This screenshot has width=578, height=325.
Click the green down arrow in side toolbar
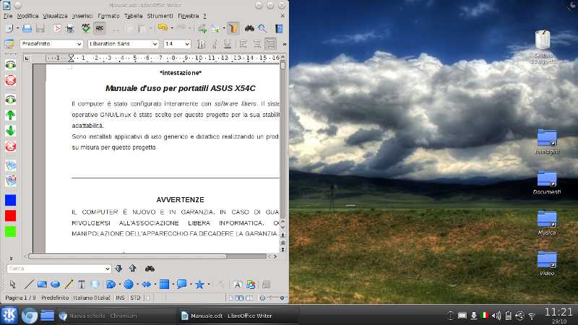click(x=11, y=131)
